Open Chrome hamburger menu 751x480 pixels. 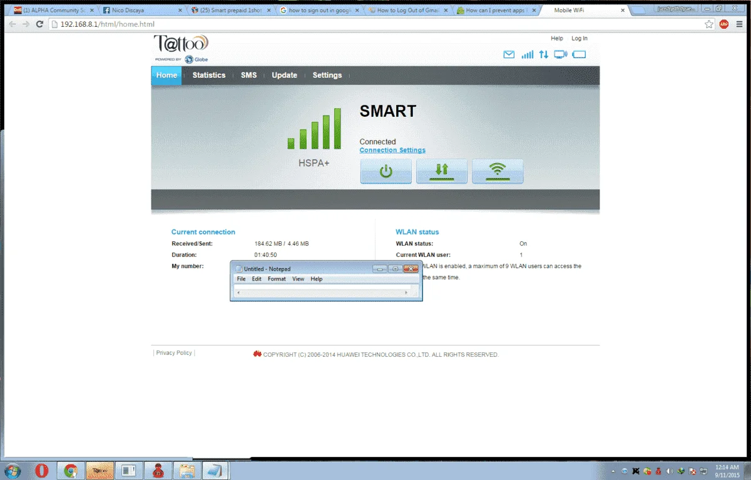[739, 24]
